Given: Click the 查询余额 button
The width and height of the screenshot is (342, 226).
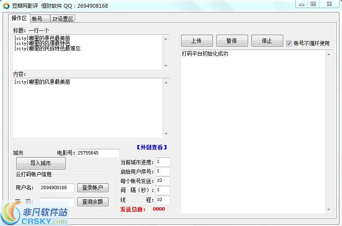Looking at the screenshot, I should click(x=93, y=202).
